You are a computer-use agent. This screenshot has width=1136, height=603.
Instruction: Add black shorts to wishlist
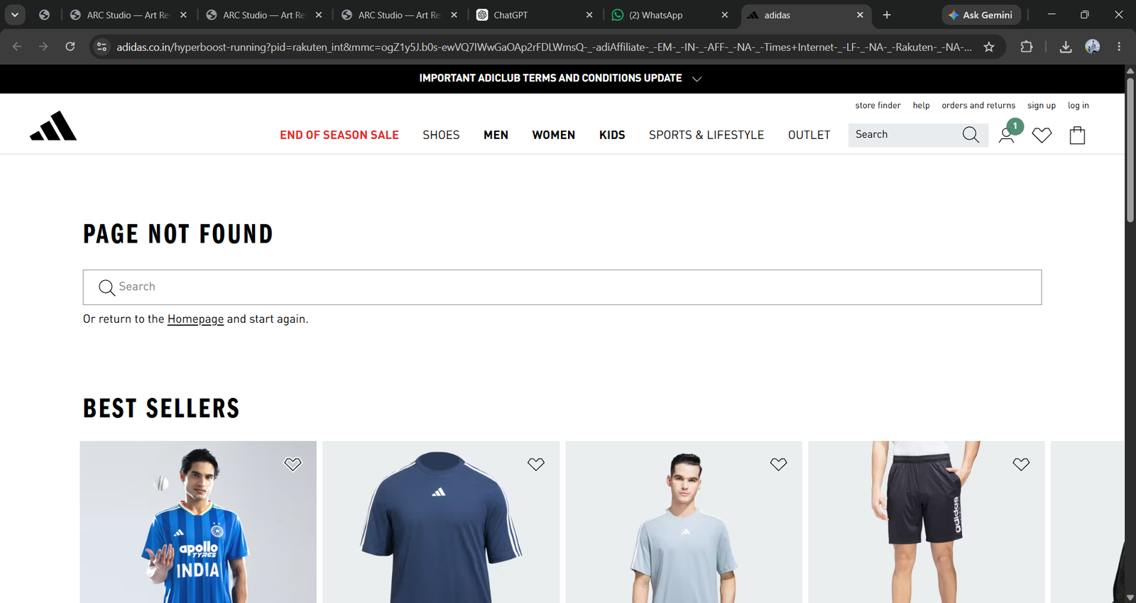click(1021, 464)
